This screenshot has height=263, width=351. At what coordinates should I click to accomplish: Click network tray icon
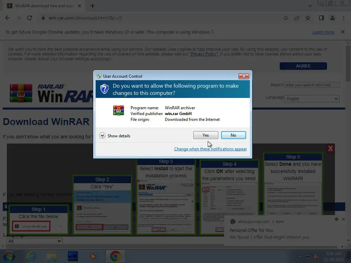308,257
